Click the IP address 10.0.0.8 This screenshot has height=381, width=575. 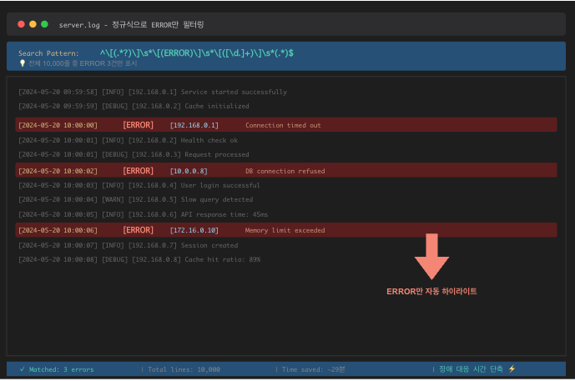point(189,171)
